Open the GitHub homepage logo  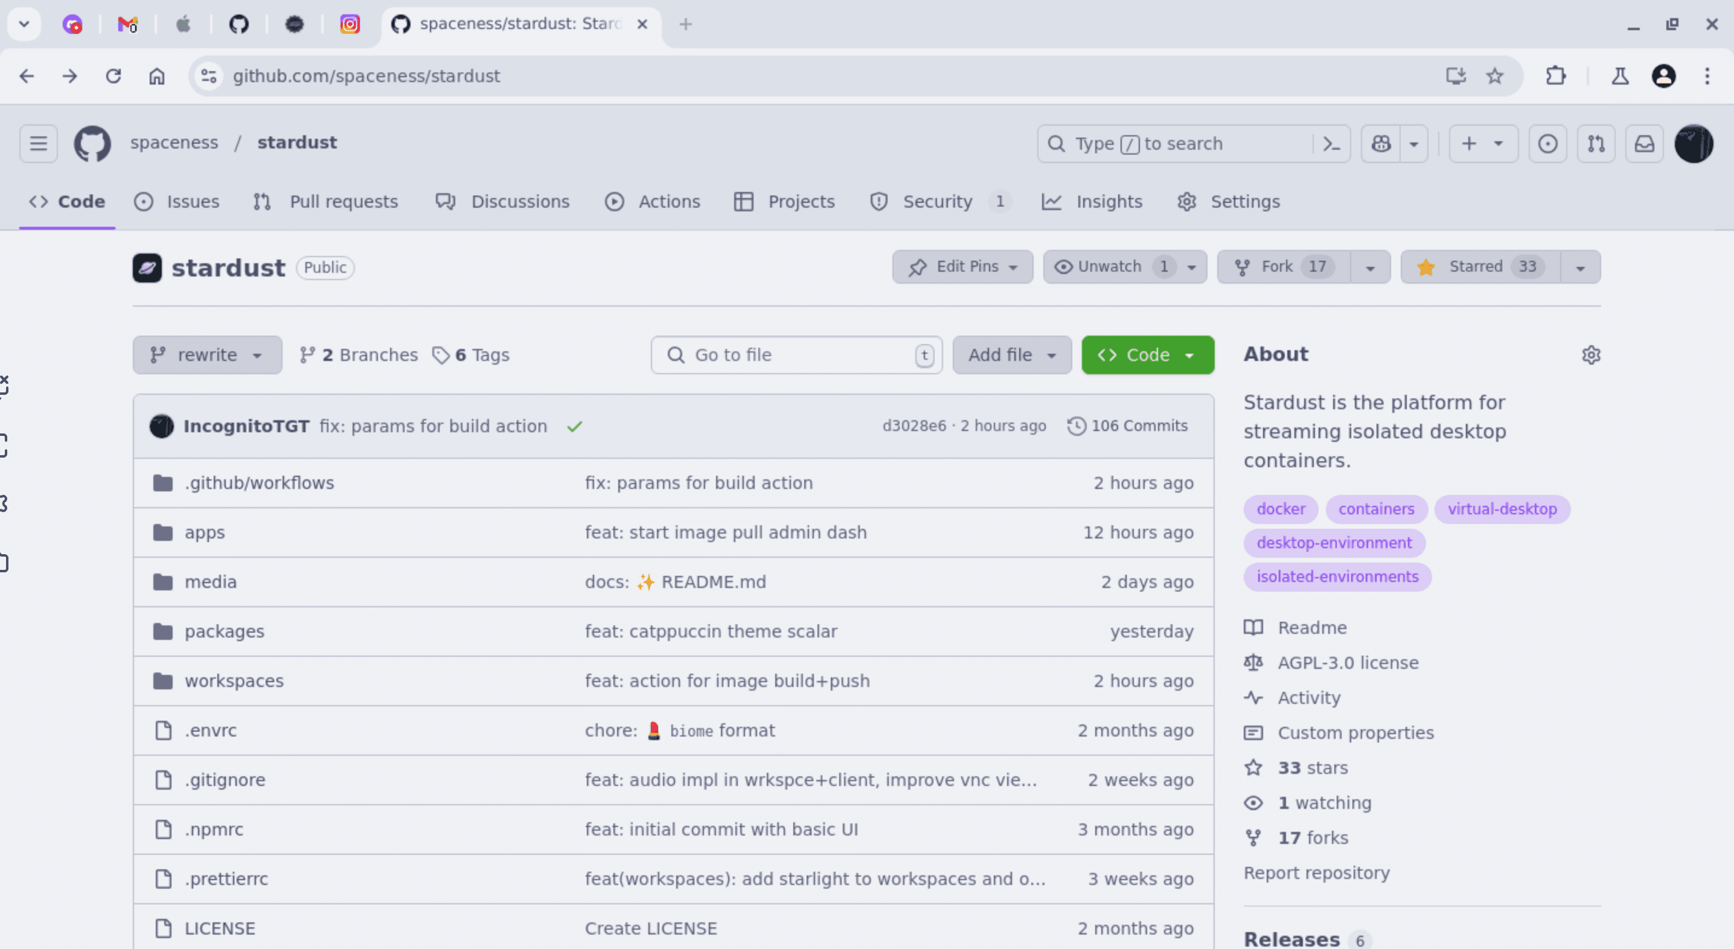pyautogui.click(x=92, y=142)
